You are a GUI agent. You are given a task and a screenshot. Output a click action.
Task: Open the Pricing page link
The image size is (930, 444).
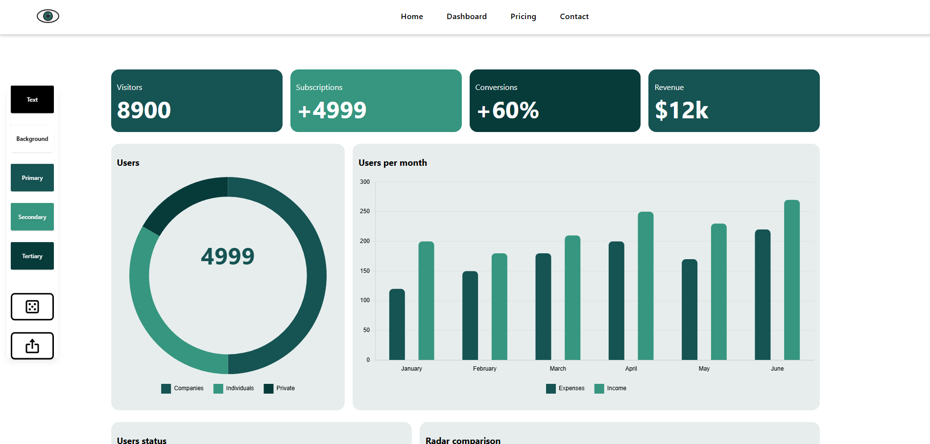(523, 17)
